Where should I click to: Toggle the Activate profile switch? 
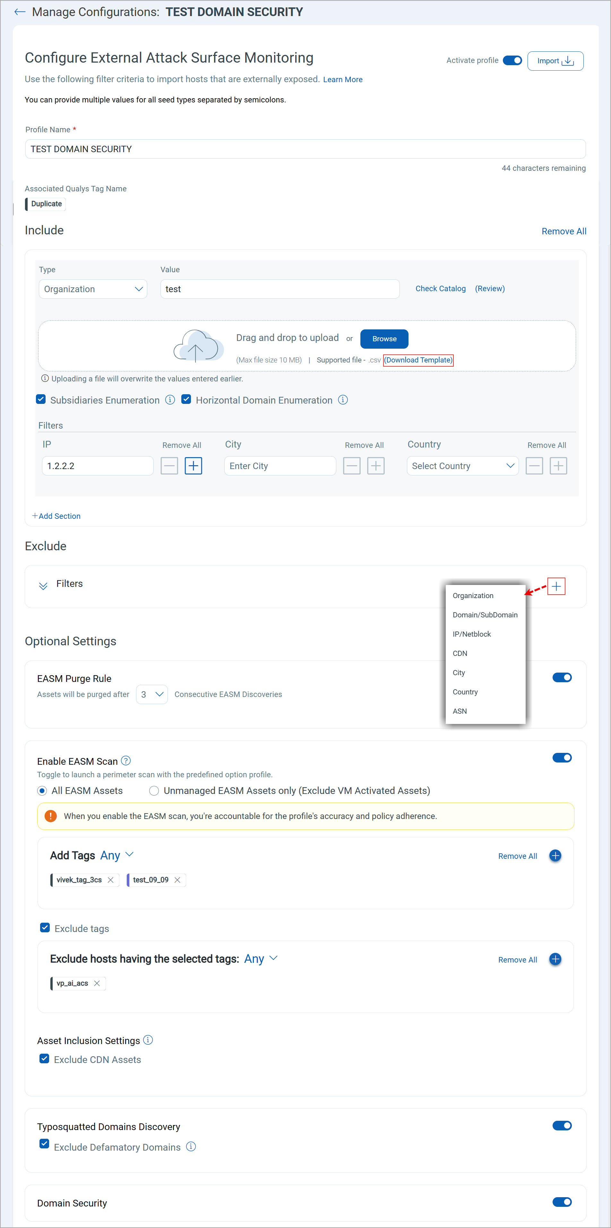[x=512, y=60]
